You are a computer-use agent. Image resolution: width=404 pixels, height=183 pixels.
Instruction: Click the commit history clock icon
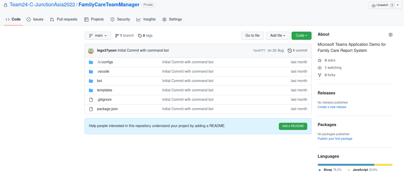pyautogui.click(x=290, y=51)
